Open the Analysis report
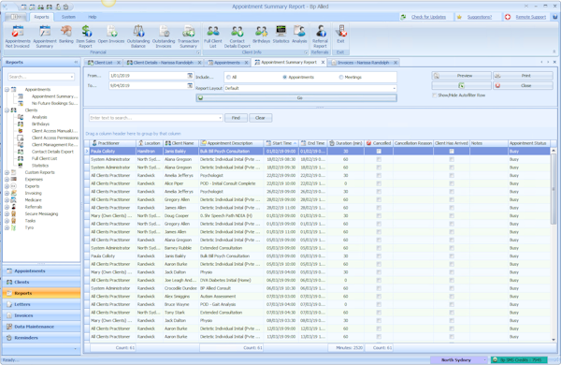Viewport: 561px width, 365px height. point(299,35)
